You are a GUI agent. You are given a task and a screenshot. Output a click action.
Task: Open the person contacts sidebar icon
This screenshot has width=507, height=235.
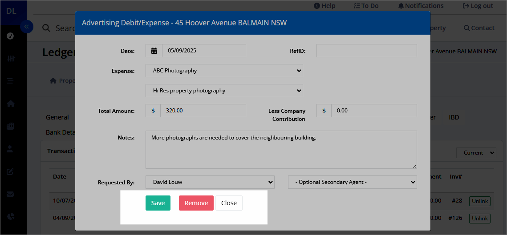(x=10, y=149)
